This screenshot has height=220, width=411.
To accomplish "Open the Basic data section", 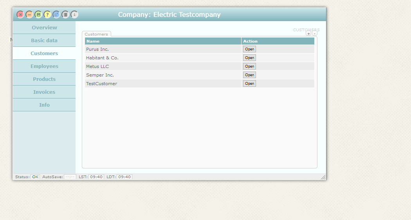I will tap(44, 41).
